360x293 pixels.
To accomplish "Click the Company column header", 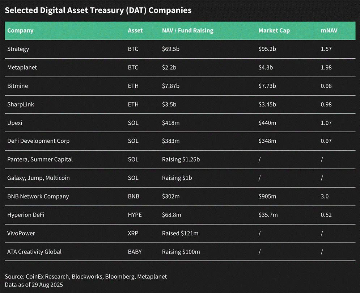I will point(20,30).
